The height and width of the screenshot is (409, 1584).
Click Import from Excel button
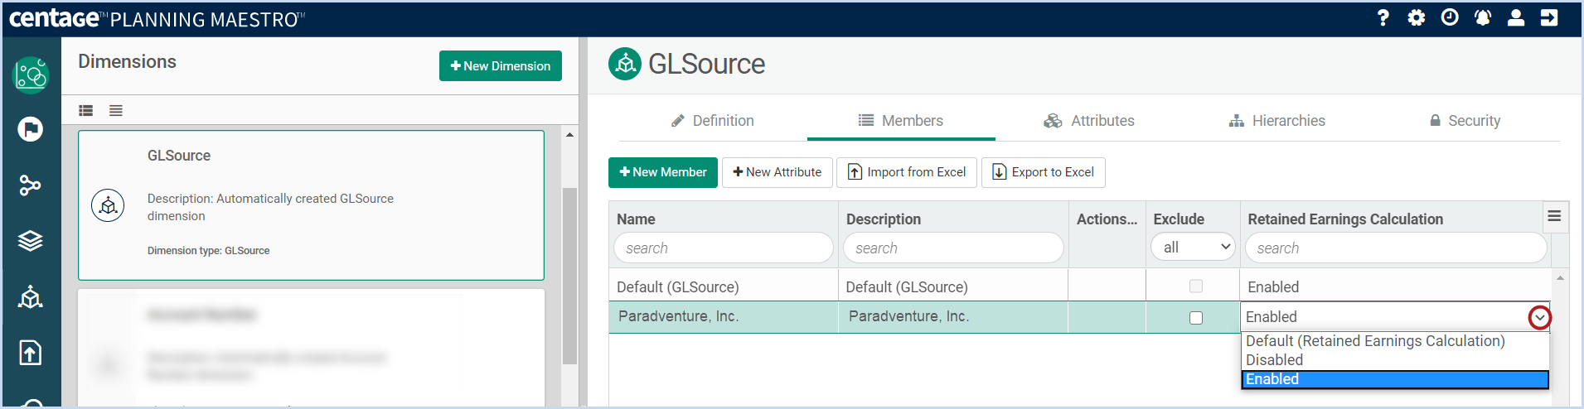907,172
